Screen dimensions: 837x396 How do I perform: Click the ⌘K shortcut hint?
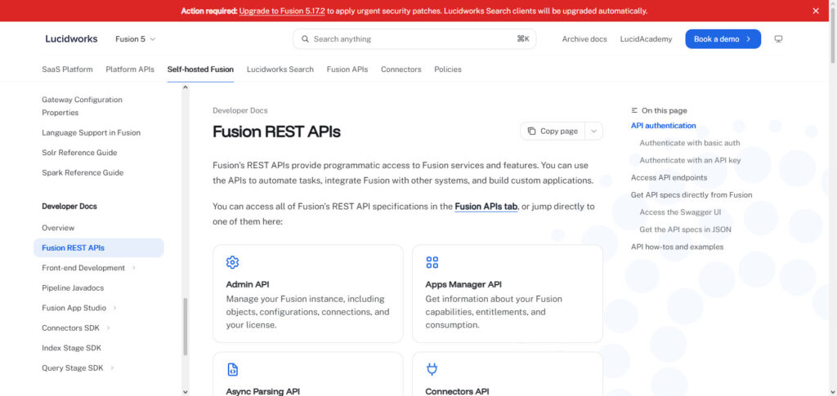pos(523,39)
